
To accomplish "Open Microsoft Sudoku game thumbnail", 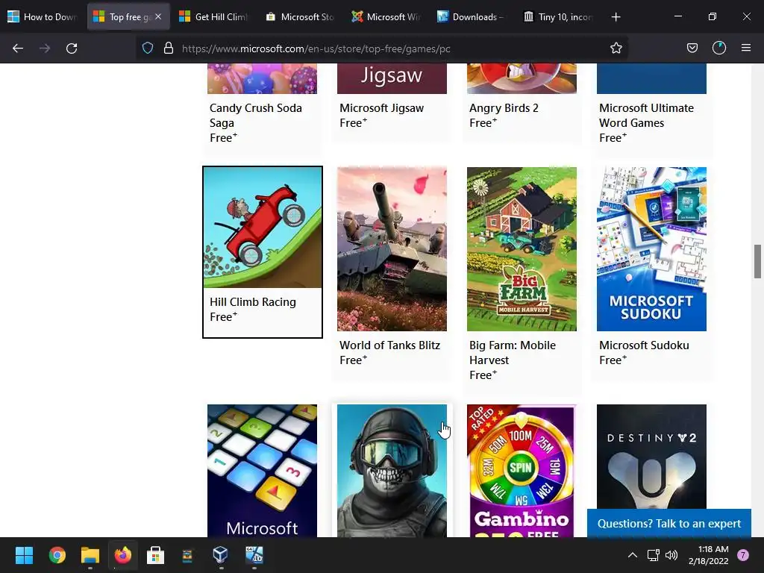I will tap(651, 249).
